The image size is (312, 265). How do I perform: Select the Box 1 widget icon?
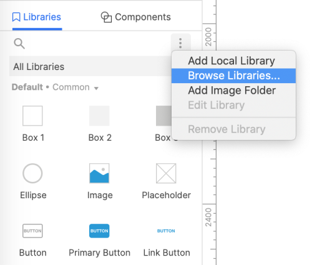32,116
